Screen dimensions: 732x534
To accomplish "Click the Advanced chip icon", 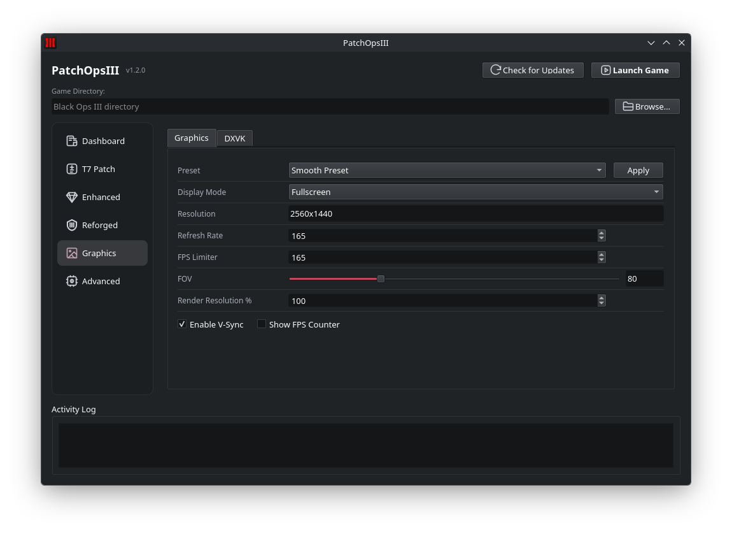I will [x=71, y=281].
